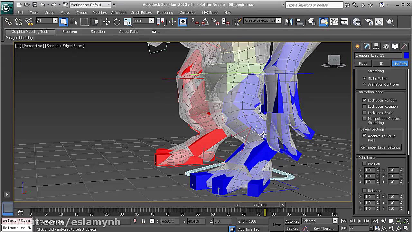Click the Remember Layer Settings button
This screenshot has width=412, height=232.
(x=380, y=147)
